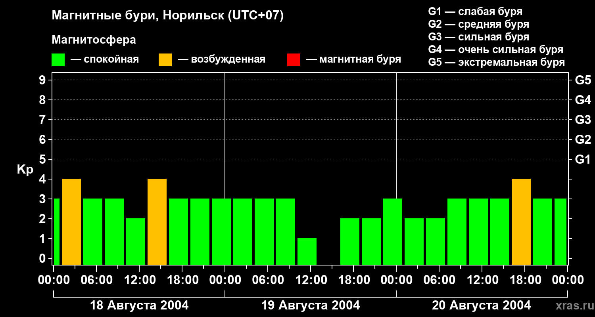Click the '— спокойная' legend label
Image resolution: width=595 pixels, height=317 pixels.
[105, 59]
